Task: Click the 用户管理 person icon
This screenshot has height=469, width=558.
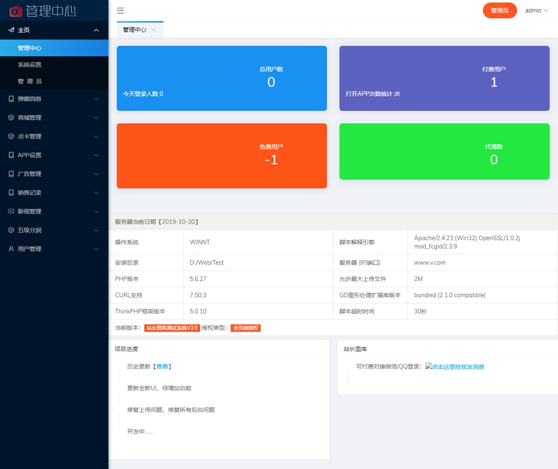Action: tap(11, 249)
